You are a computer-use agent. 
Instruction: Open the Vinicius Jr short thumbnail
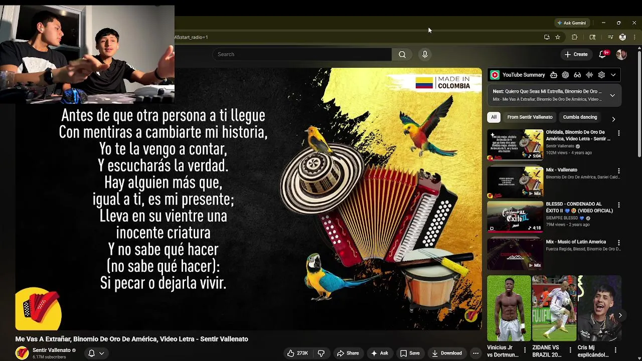(x=509, y=308)
